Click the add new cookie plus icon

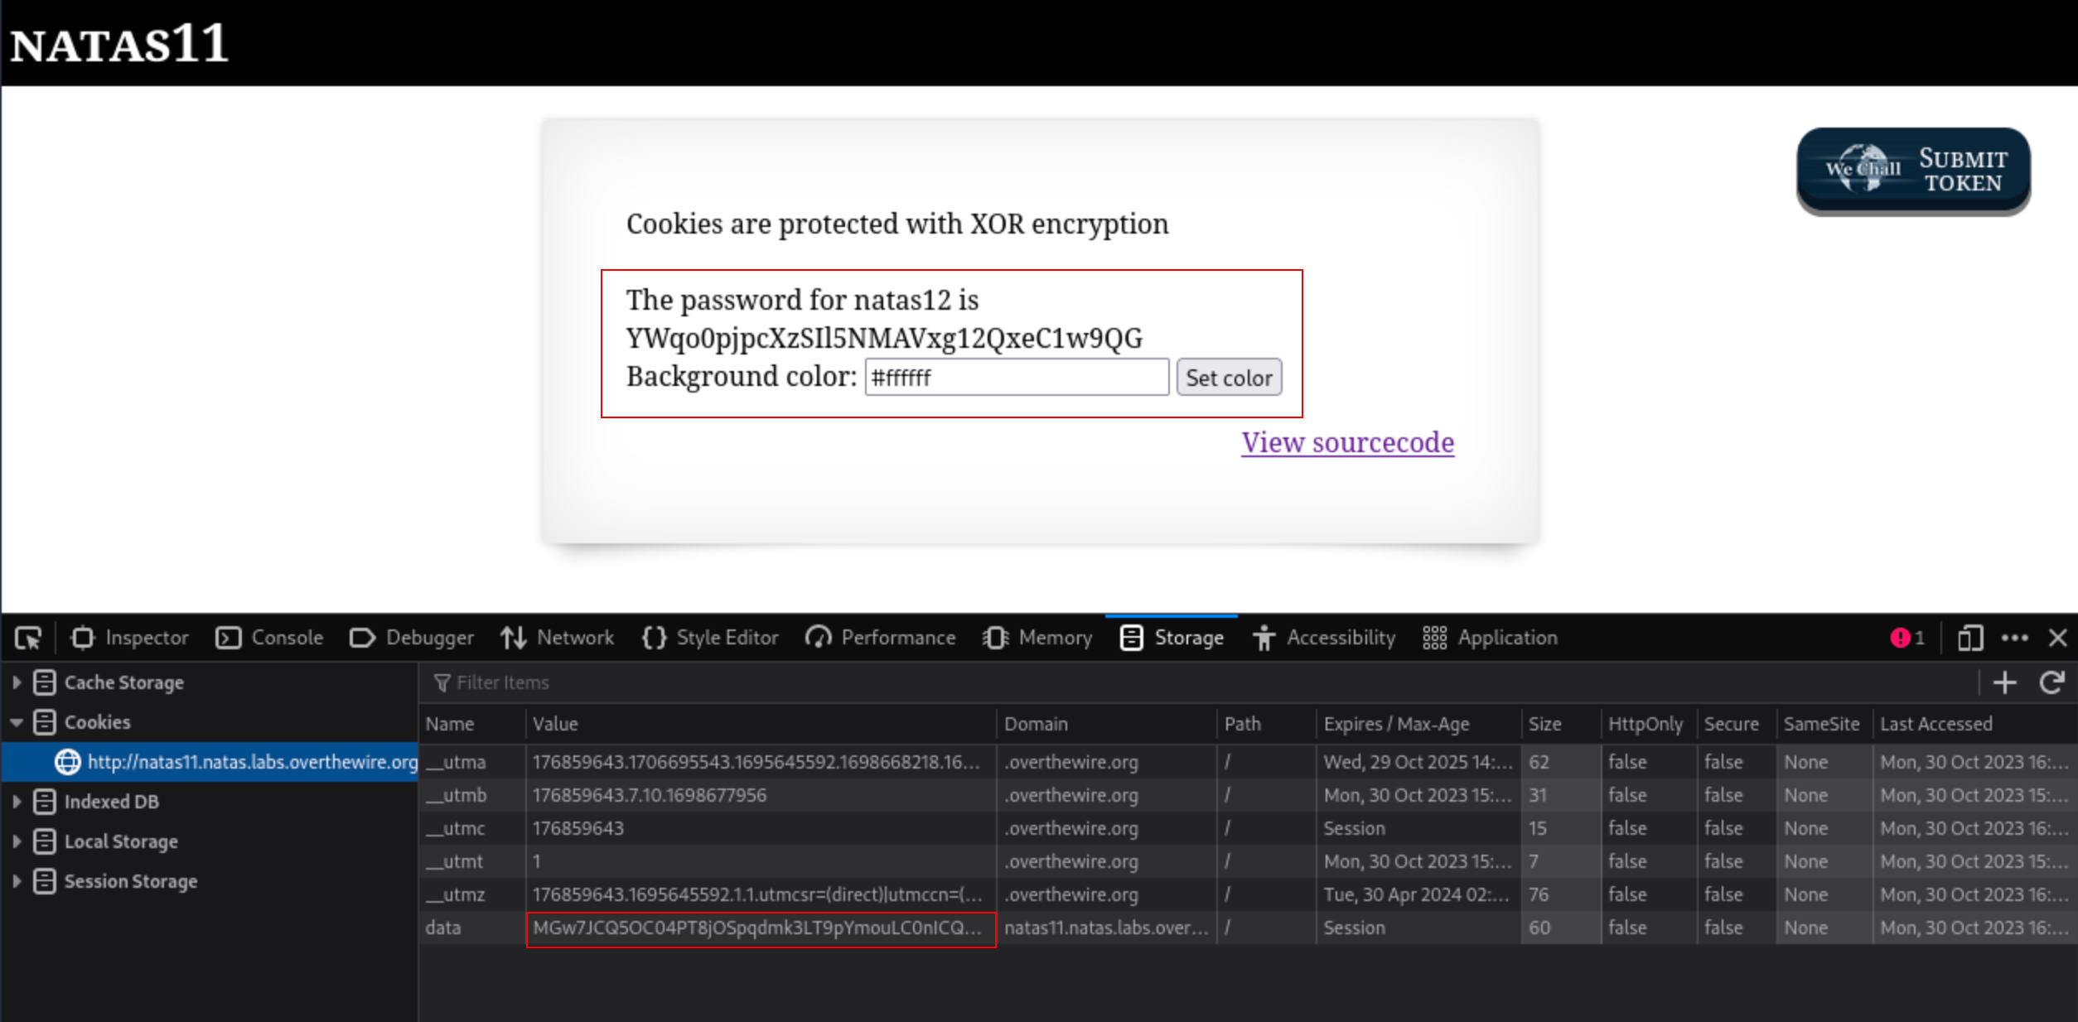pyautogui.click(x=2004, y=682)
